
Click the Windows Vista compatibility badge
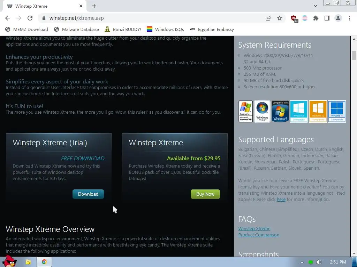(x=262, y=112)
